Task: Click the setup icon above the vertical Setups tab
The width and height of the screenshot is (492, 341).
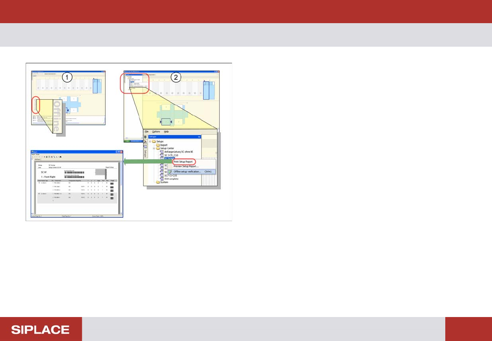Action: [145, 147]
